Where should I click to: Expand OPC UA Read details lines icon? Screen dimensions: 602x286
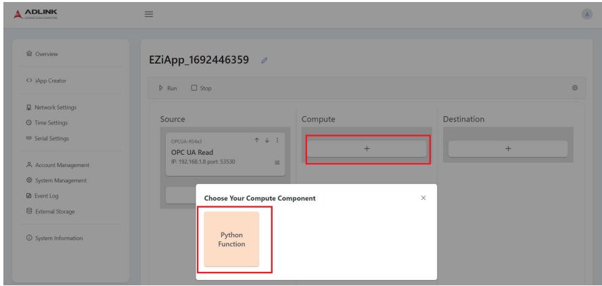pyautogui.click(x=277, y=163)
